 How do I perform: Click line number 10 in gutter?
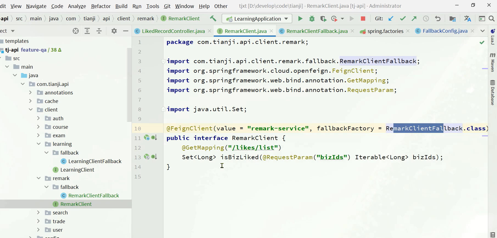[x=137, y=128]
